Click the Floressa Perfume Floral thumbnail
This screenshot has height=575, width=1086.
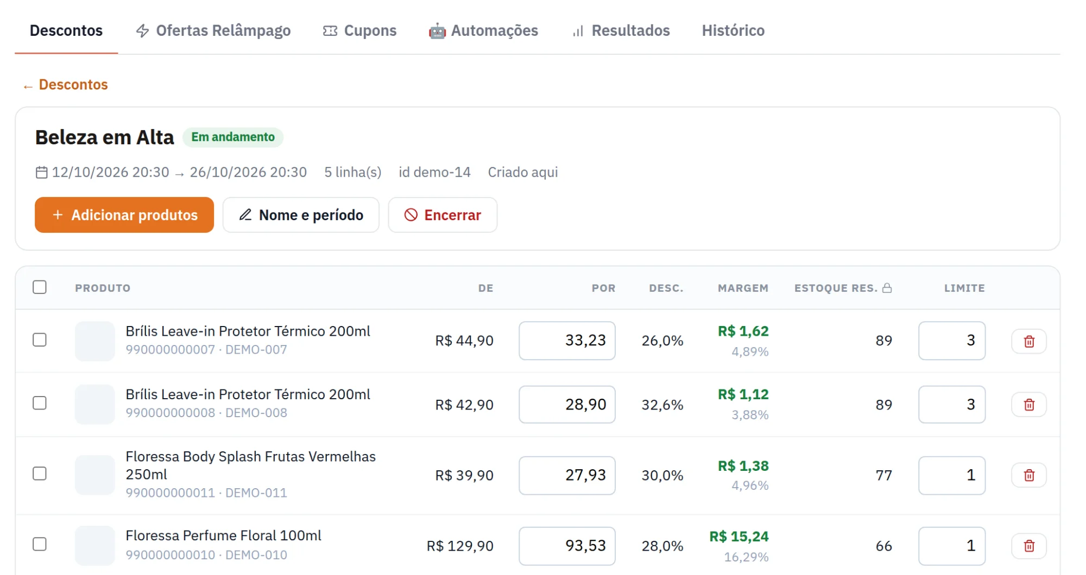click(x=95, y=546)
